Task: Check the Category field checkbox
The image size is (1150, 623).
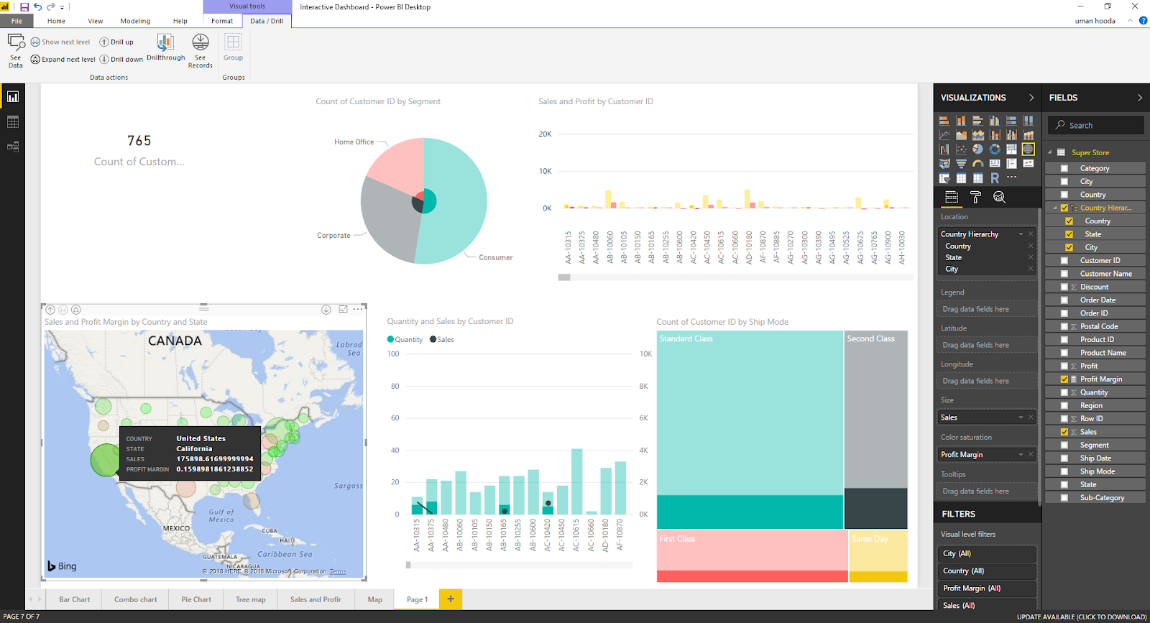Action: [x=1064, y=168]
